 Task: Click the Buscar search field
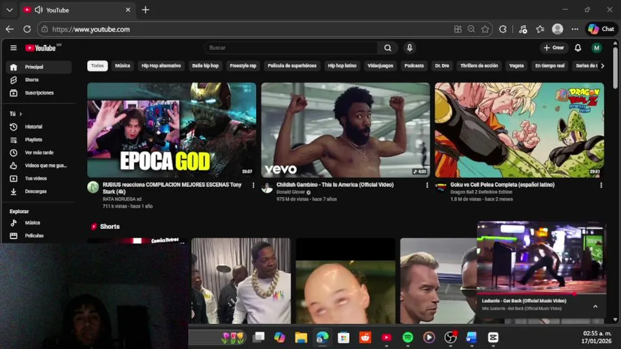point(291,48)
